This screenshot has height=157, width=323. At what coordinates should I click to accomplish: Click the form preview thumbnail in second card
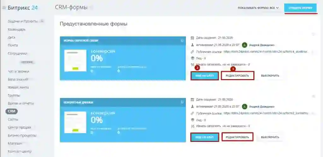(x=75, y=122)
